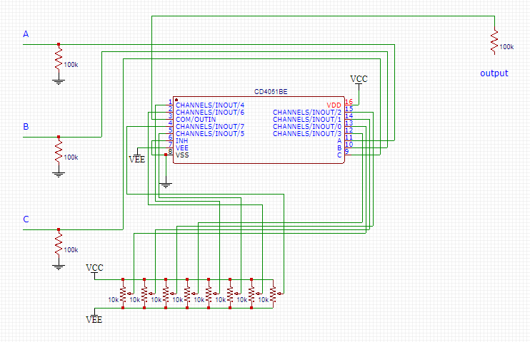Click the VEE symbol left of the chip

[x=137, y=158]
